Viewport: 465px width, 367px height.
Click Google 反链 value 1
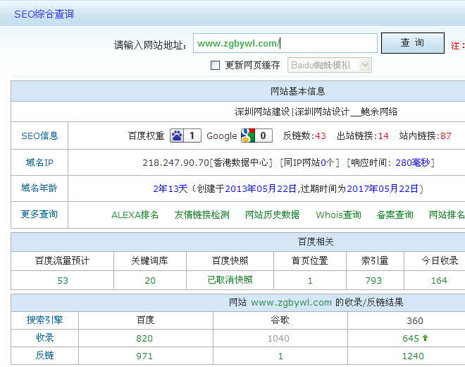click(280, 356)
